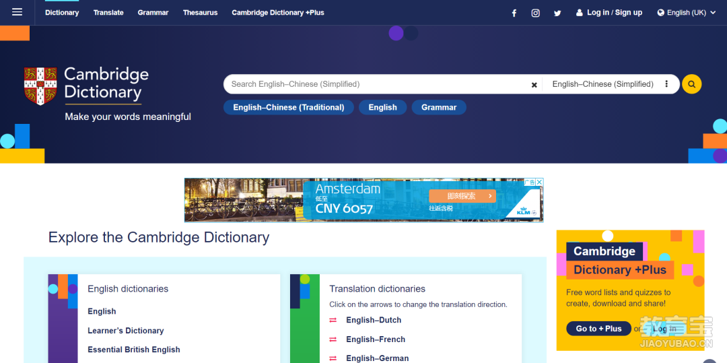Open the three-dot dictionary chooser icon
Viewport: 727px width, 363px height.
click(666, 84)
